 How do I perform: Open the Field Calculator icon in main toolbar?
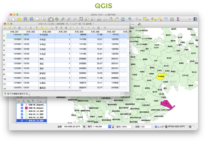[172, 19]
